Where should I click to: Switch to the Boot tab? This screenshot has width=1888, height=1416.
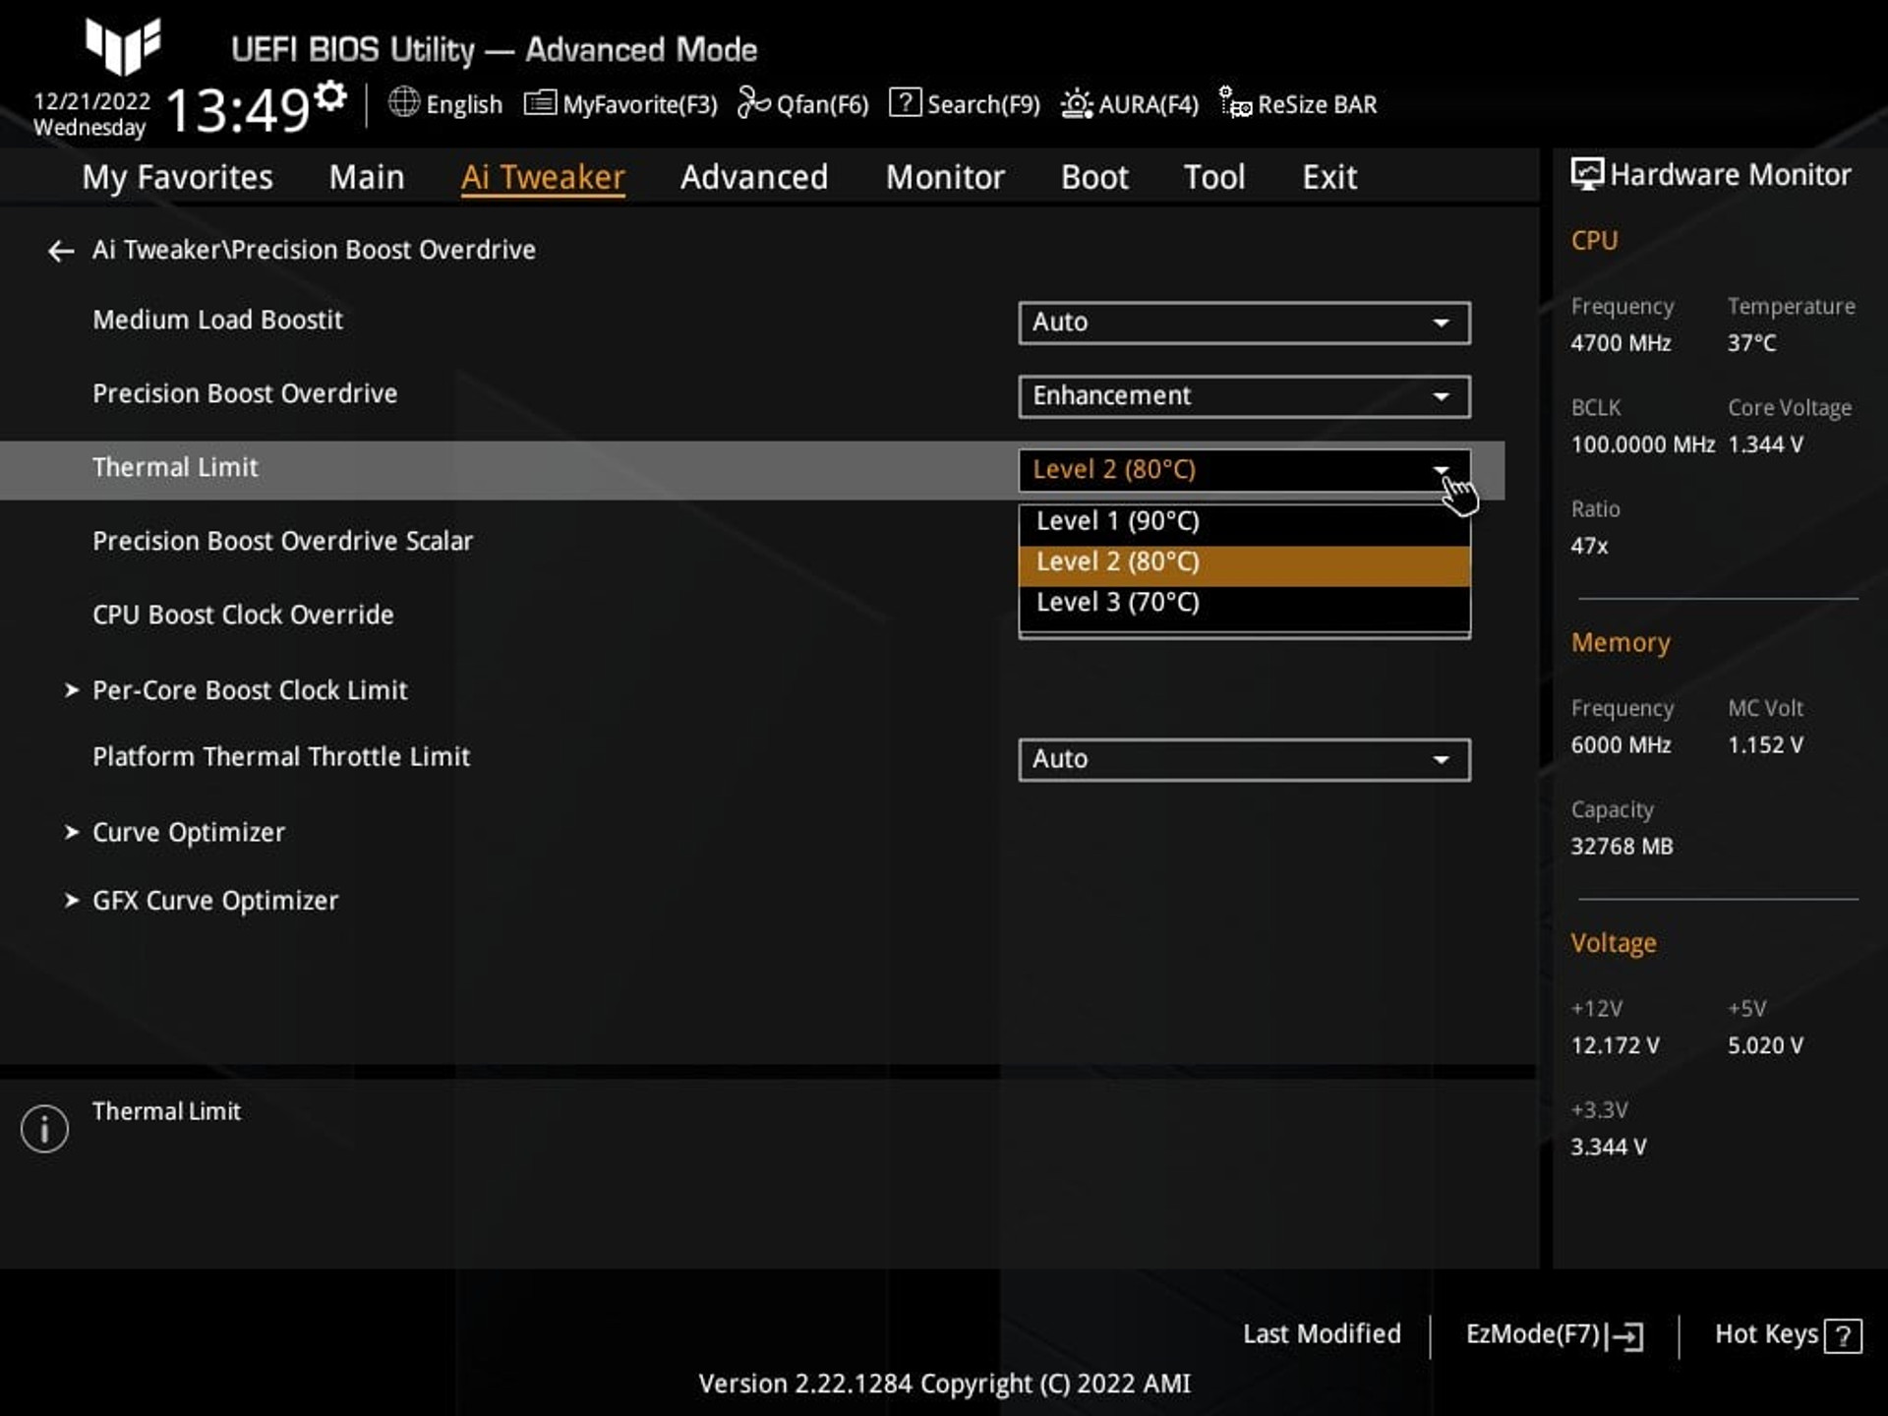(x=1094, y=178)
